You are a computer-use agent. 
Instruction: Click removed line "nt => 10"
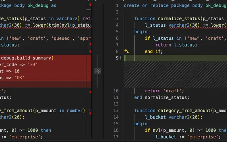click(10, 71)
